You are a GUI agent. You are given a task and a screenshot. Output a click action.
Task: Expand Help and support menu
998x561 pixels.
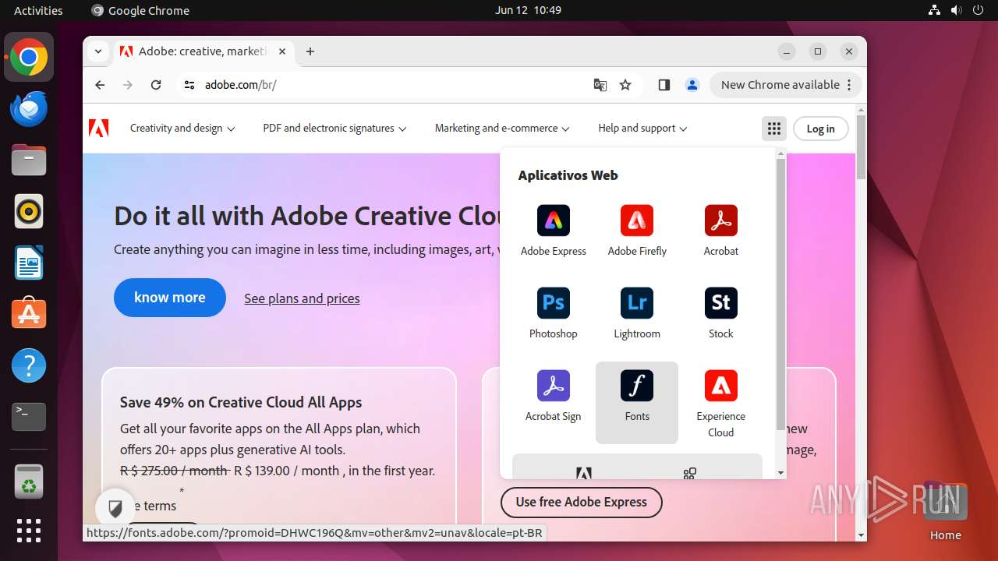(642, 129)
